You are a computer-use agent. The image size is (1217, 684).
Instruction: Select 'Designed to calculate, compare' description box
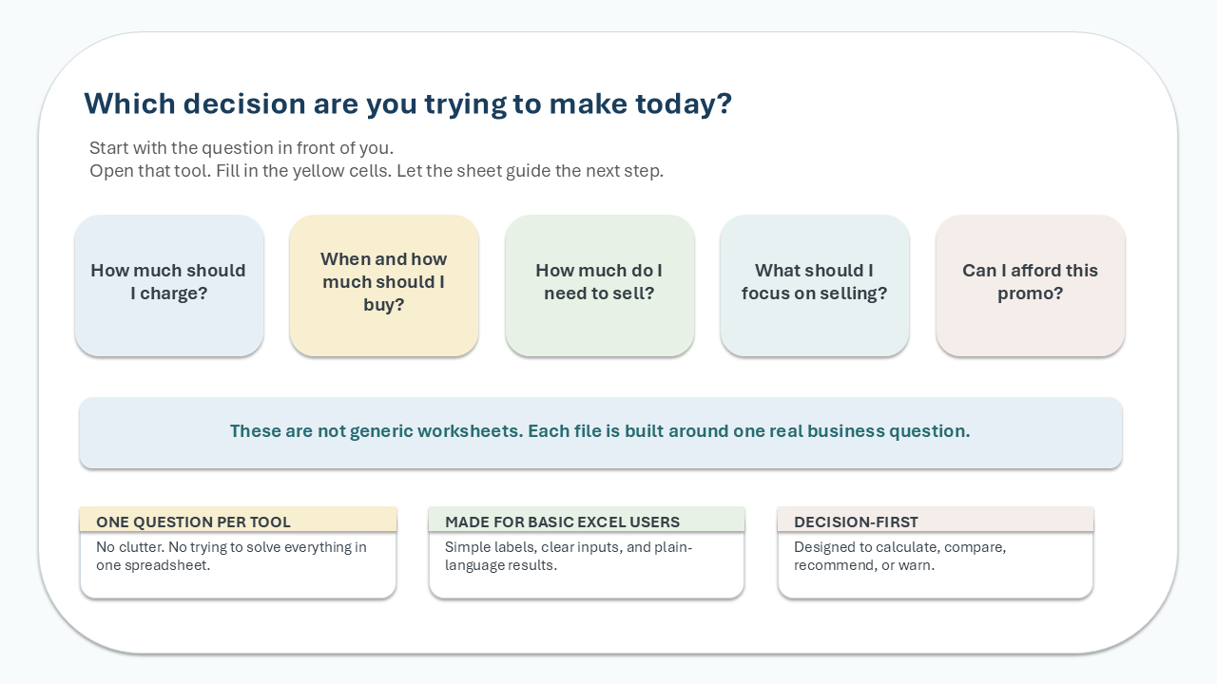936,564
